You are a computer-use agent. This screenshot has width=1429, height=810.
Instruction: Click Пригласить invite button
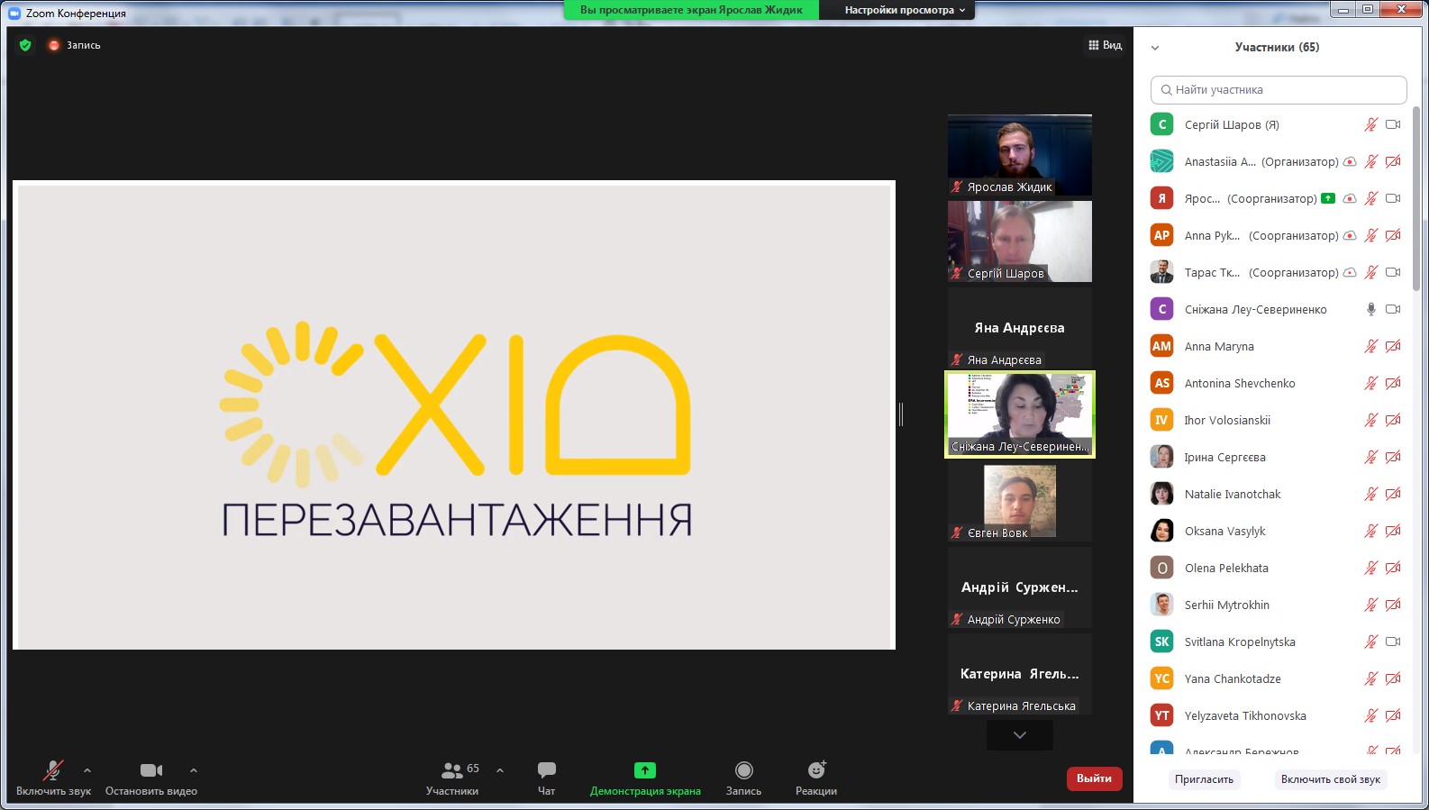1204,779
